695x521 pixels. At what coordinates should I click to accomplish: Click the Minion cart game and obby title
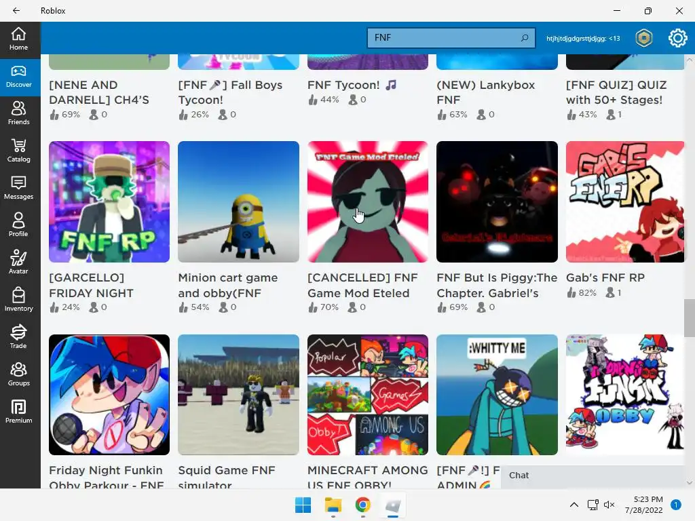coord(228,286)
